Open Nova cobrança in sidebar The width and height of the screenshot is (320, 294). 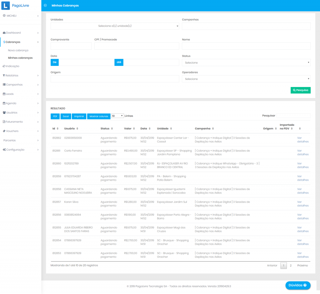(x=18, y=50)
